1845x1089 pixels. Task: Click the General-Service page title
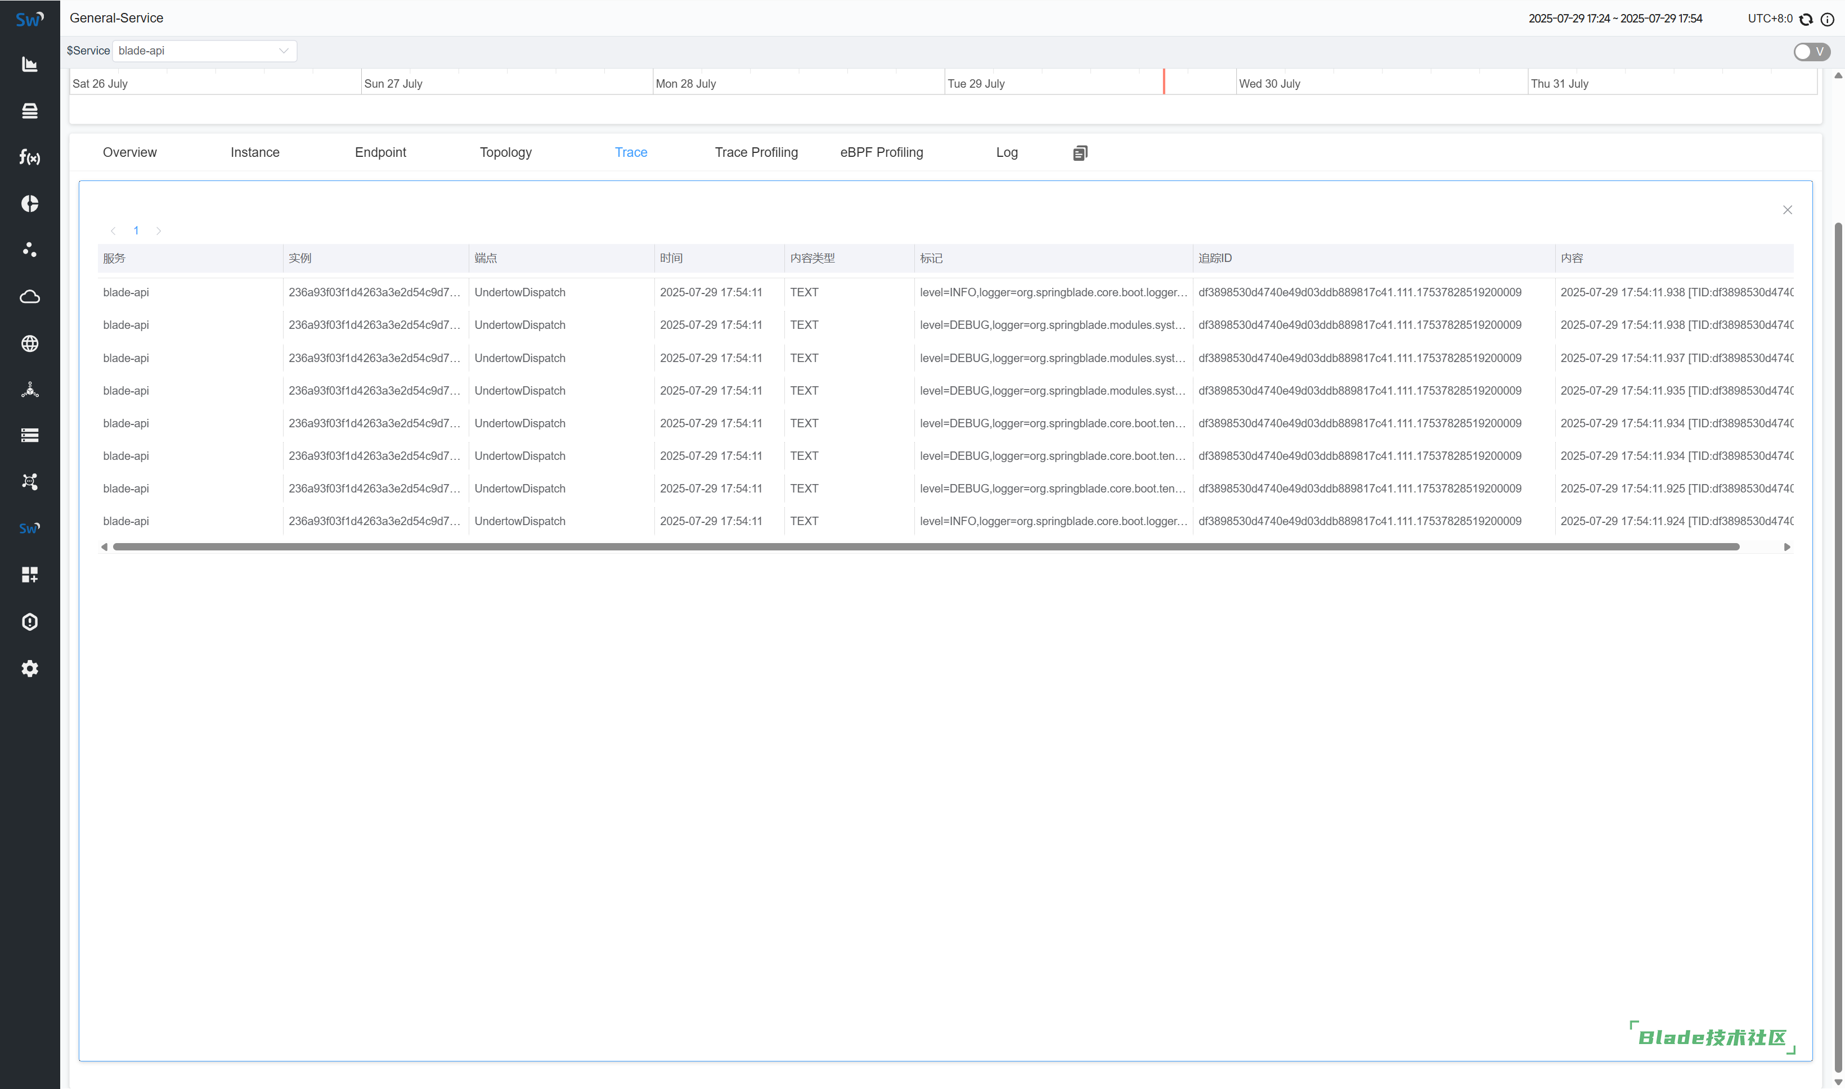click(116, 17)
